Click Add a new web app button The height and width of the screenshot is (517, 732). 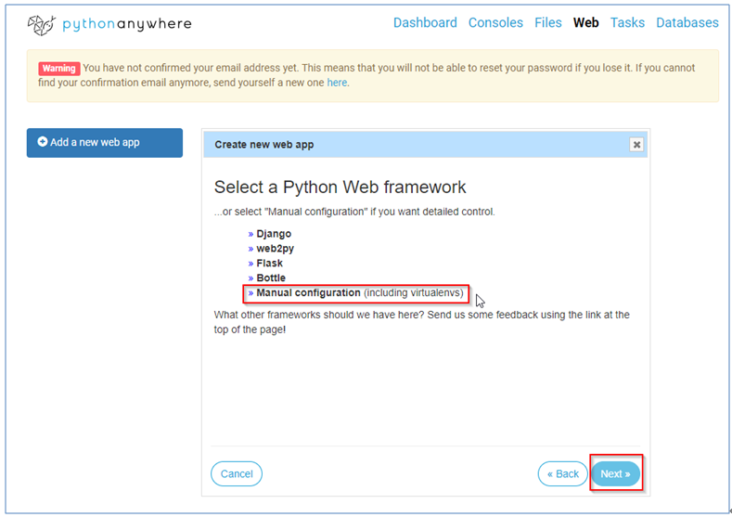[x=105, y=142]
